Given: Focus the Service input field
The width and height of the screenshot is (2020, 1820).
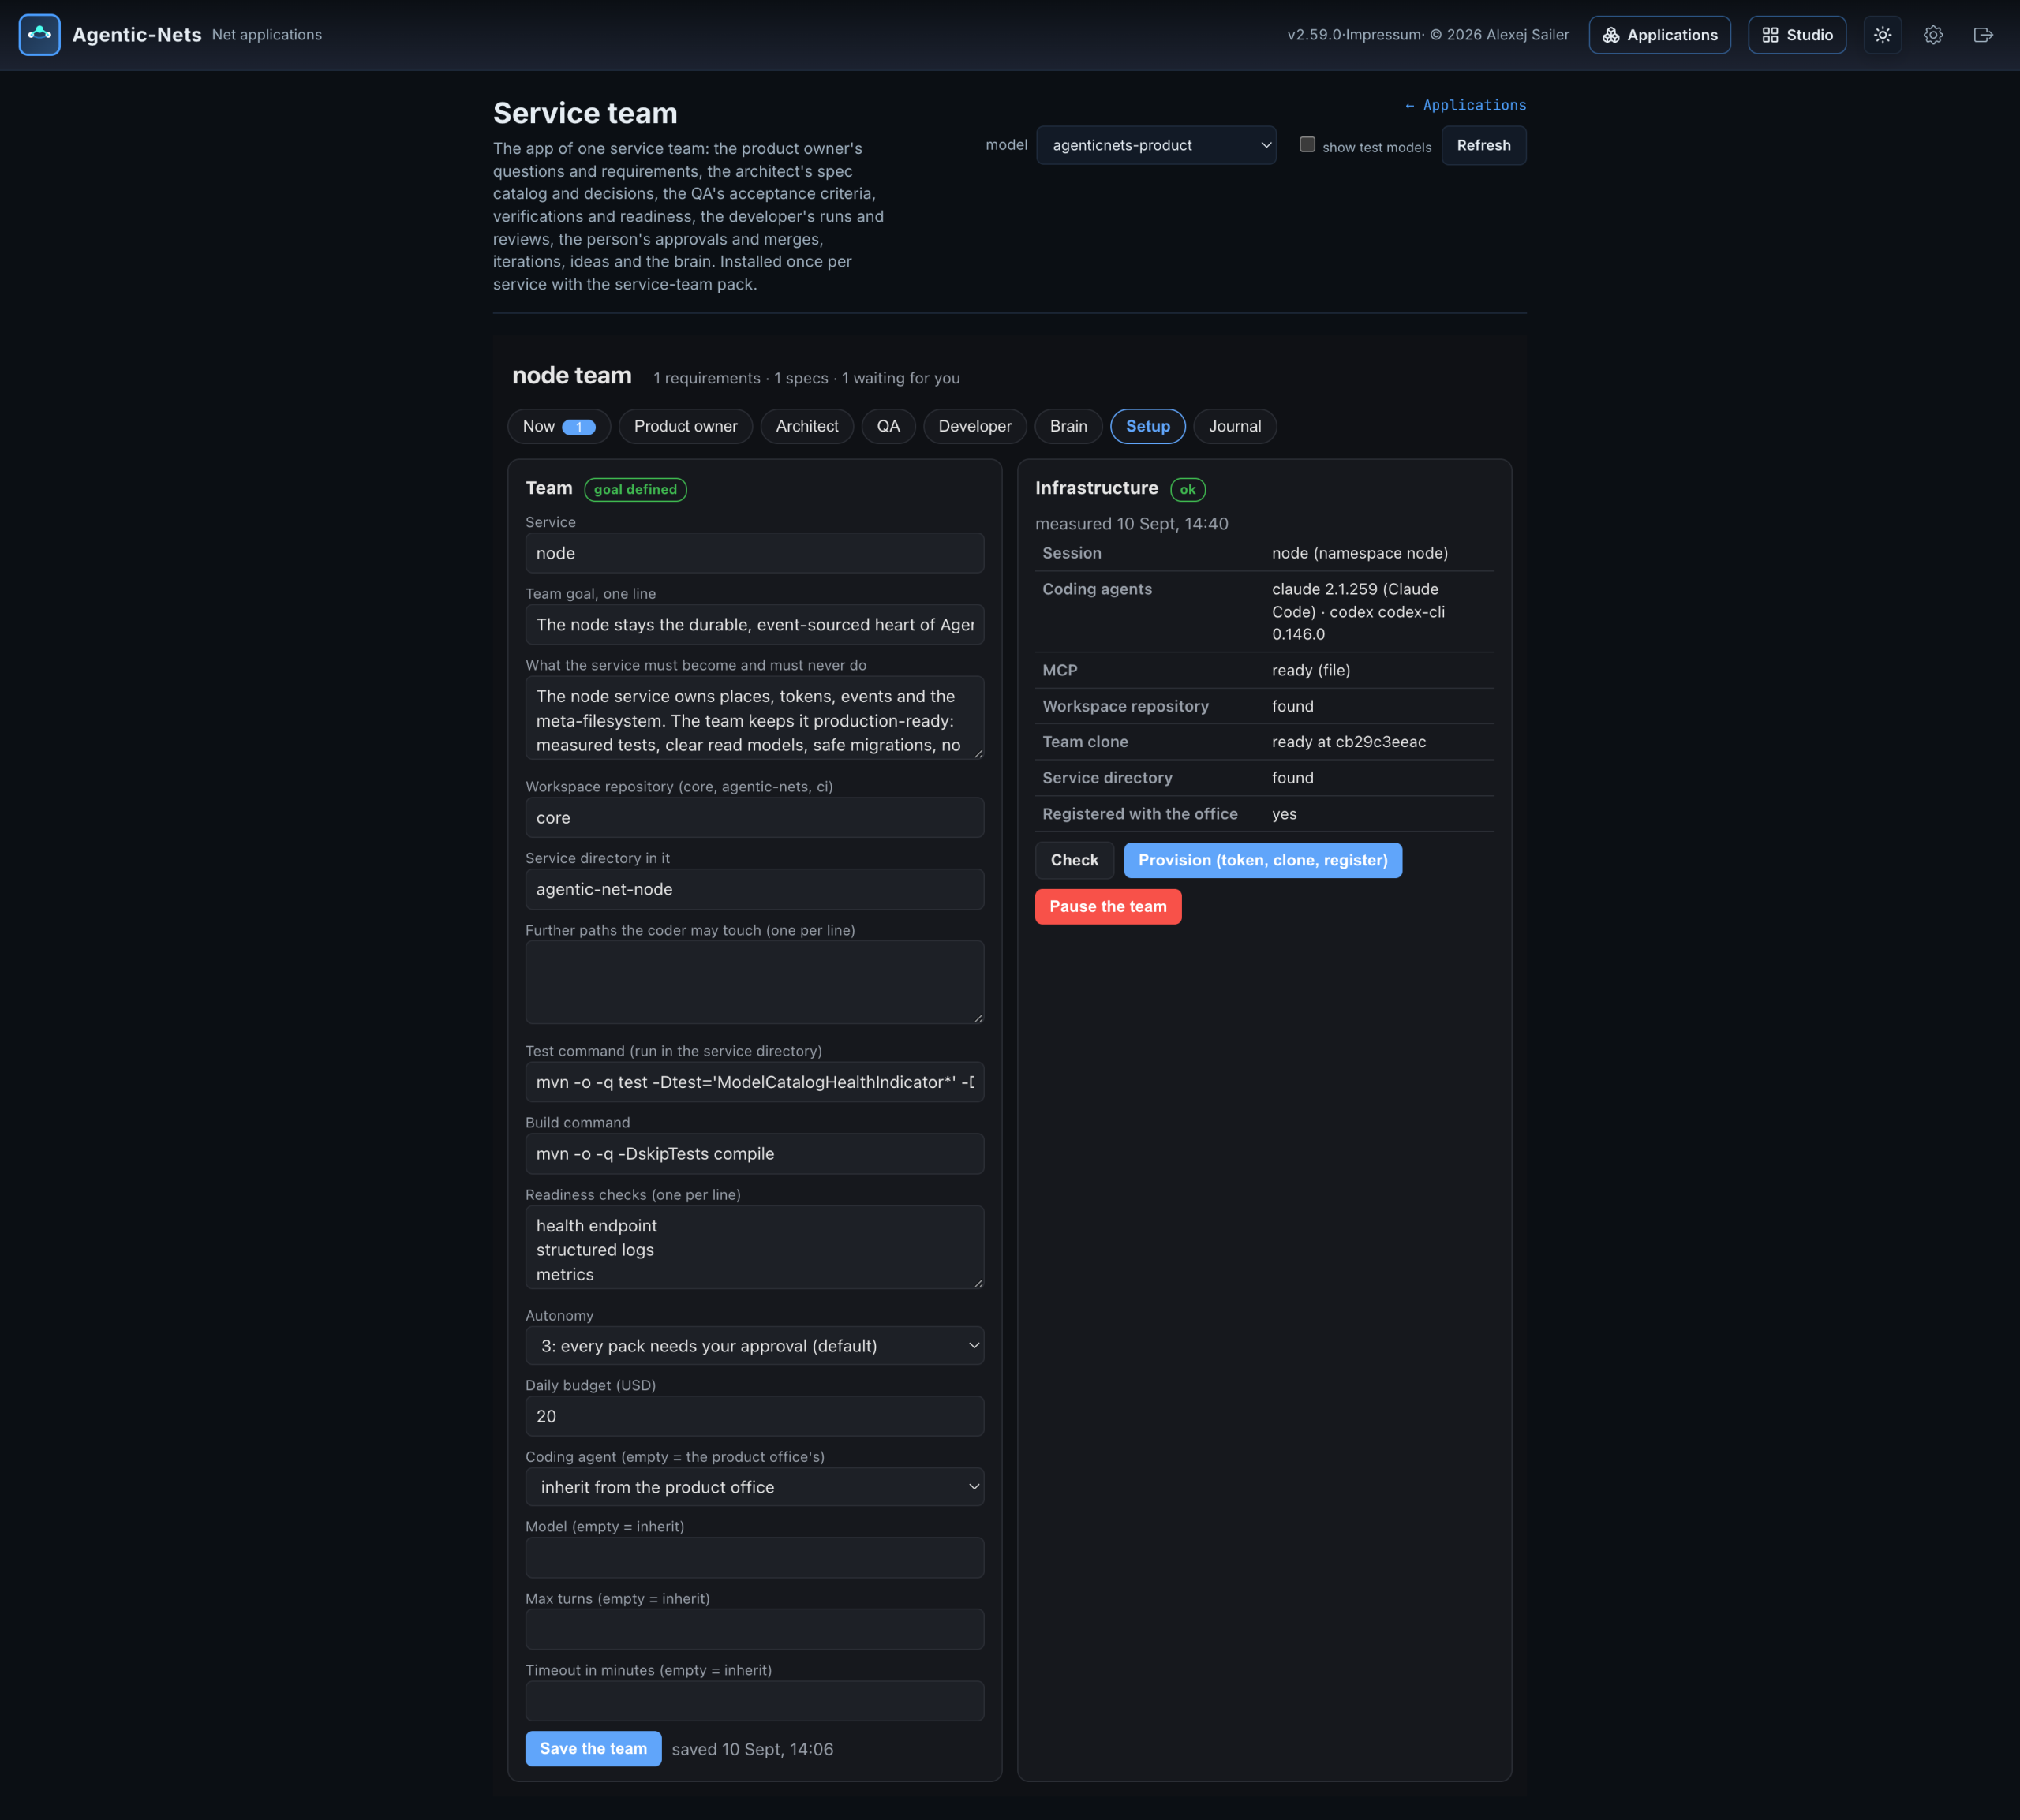Looking at the screenshot, I should [x=755, y=553].
